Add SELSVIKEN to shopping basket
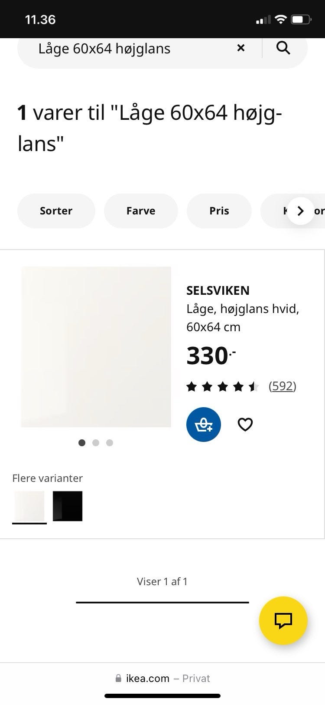Screen dimensions: 325x705 tap(203, 425)
